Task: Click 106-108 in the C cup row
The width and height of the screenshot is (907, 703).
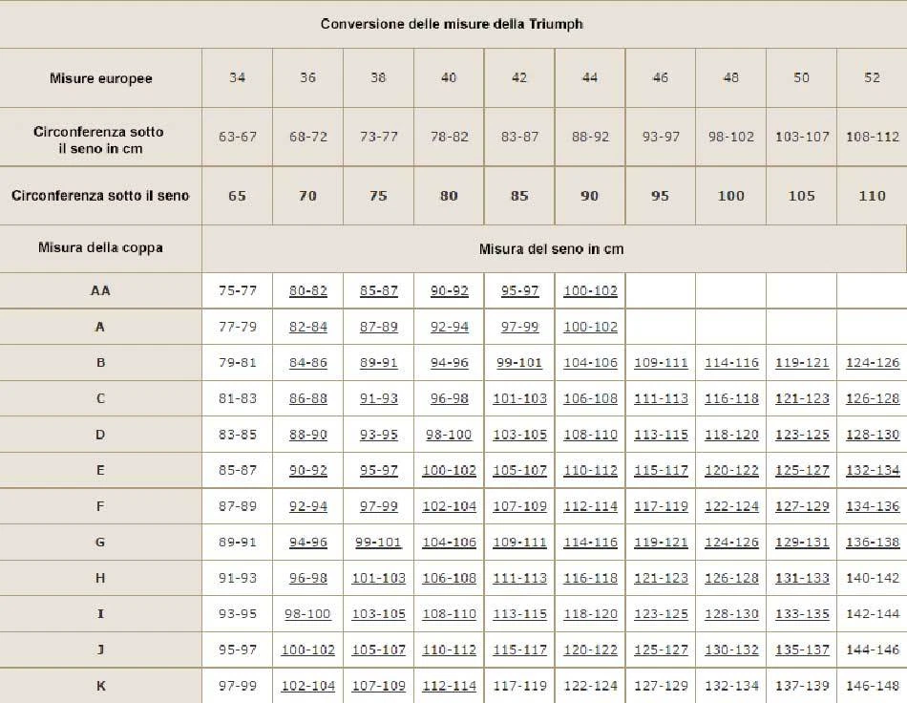Action: [x=590, y=398]
